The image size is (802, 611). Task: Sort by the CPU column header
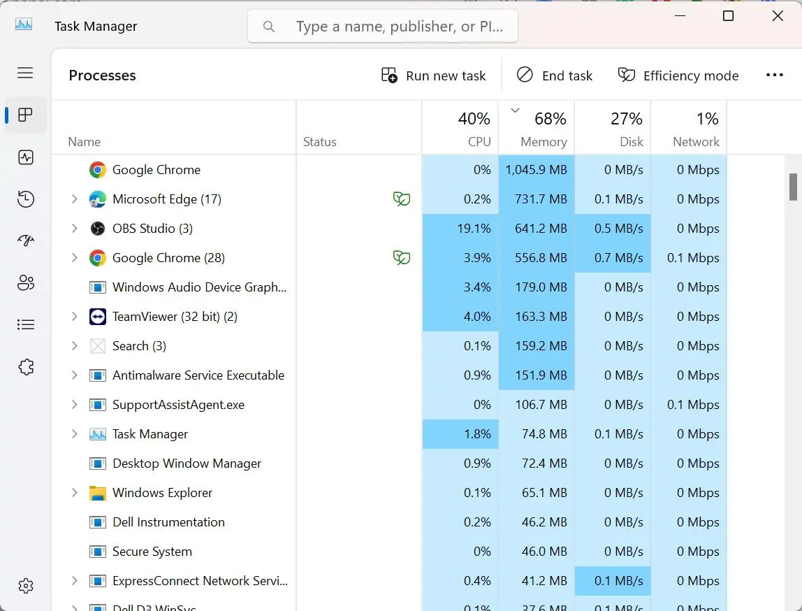pos(460,128)
